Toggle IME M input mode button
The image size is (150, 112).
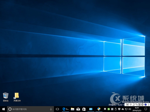tap(127, 105)
